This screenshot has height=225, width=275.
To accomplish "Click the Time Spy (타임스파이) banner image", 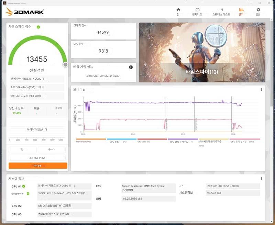I will [x=202, y=52].
